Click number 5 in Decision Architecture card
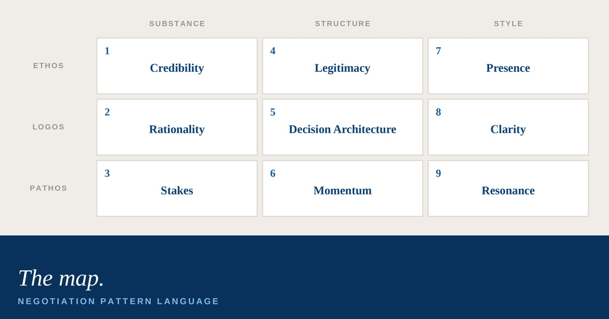The image size is (609, 319). 273,112
